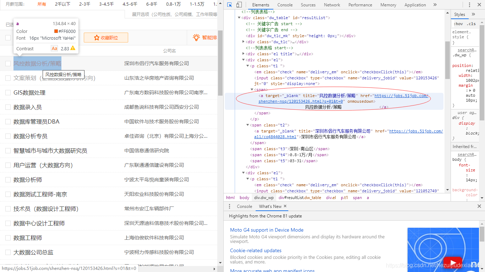Tick checkbox for 风控数据分析/策略
This screenshot has width=485, height=272.
(x=8, y=63)
